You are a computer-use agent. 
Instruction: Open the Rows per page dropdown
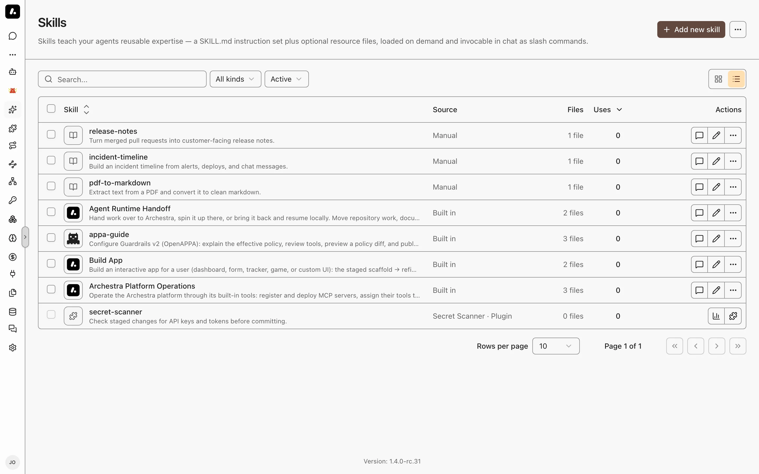point(556,346)
